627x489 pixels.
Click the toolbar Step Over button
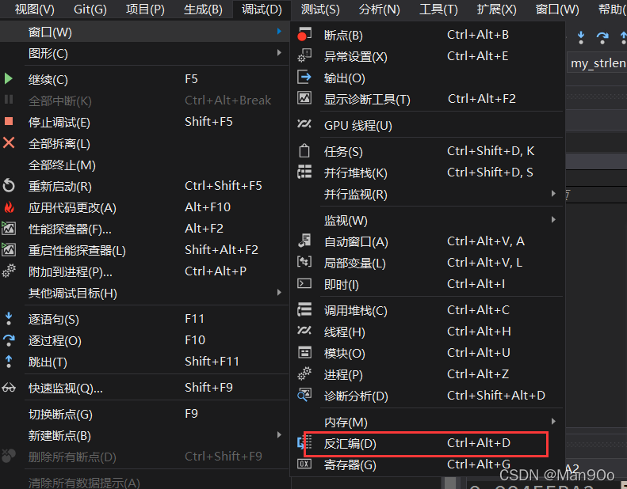click(x=602, y=37)
